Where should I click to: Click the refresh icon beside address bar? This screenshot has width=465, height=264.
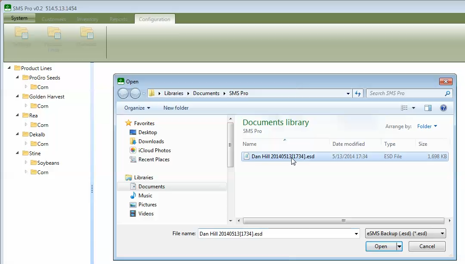(x=358, y=93)
